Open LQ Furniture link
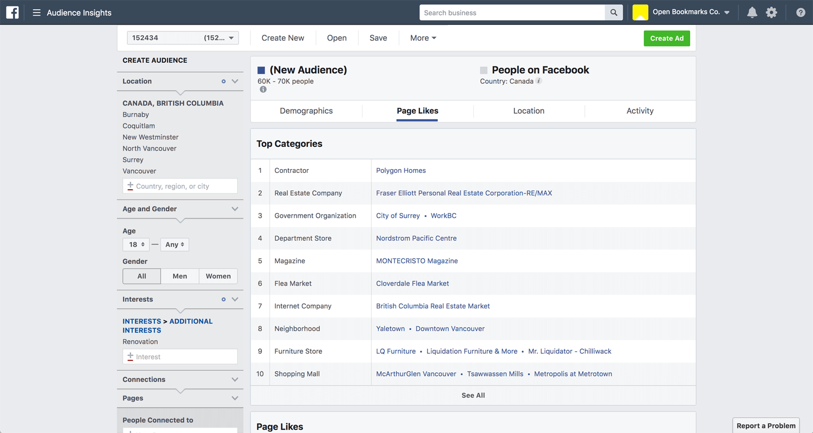 (396, 351)
